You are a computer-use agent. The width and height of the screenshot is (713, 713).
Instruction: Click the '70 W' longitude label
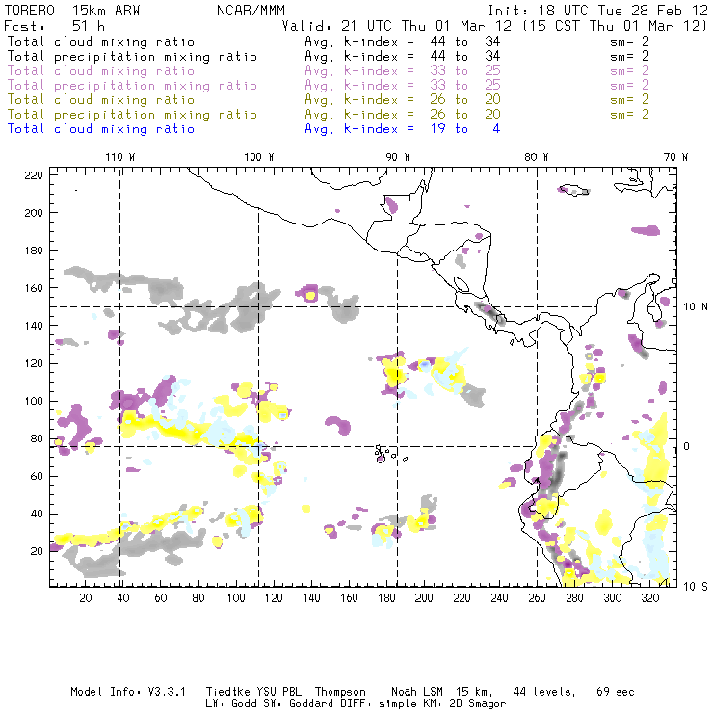pyautogui.click(x=675, y=157)
